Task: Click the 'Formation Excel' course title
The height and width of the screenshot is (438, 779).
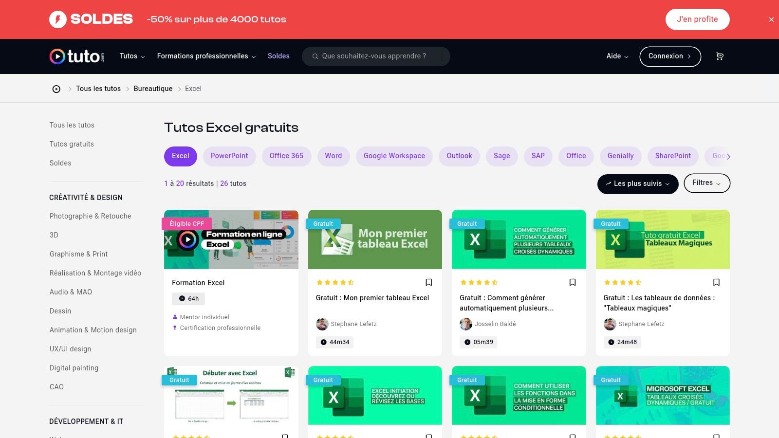Action: coord(198,283)
